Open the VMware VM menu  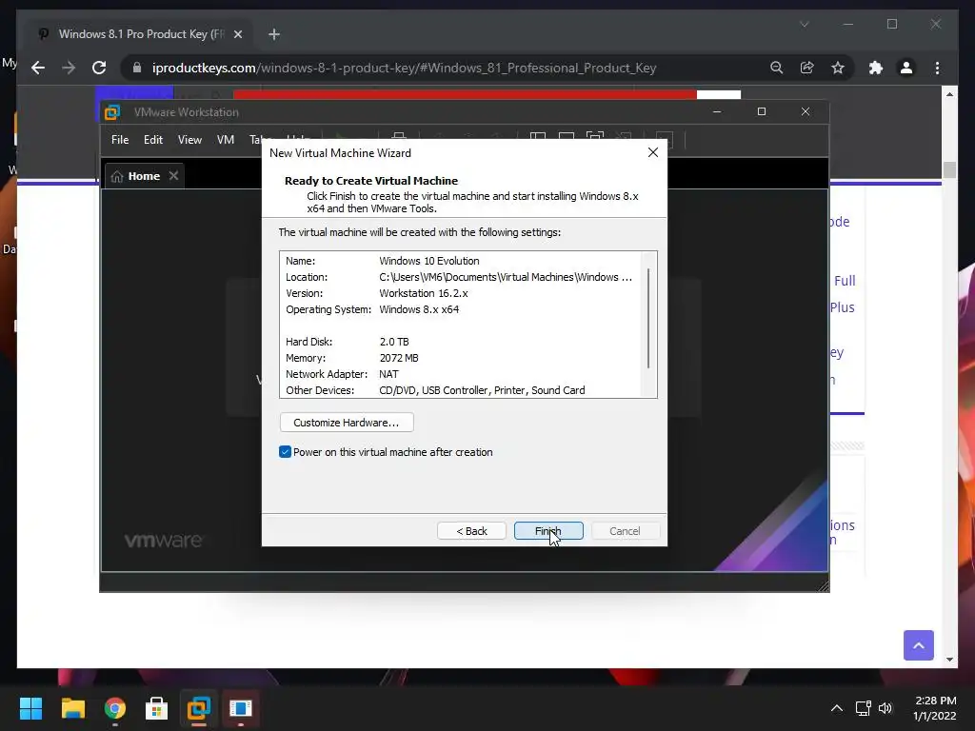[x=225, y=140]
